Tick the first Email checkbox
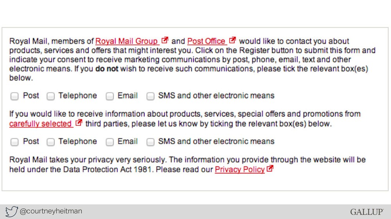 pos(110,96)
